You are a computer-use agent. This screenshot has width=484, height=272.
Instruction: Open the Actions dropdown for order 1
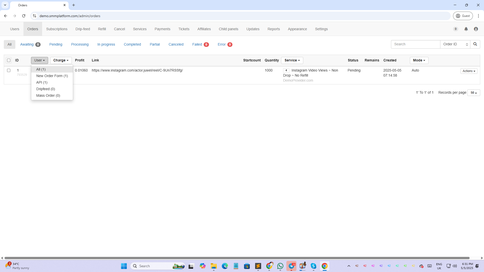pos(469,71)
